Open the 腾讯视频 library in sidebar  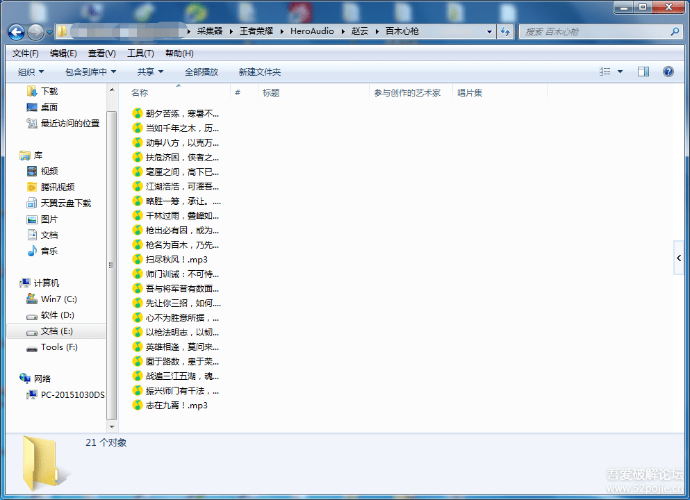point(57,187)
